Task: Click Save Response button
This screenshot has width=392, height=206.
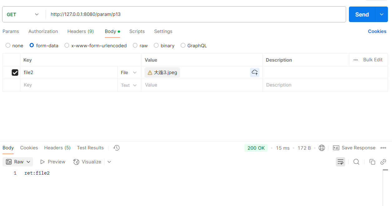Action: click(354, 148)
